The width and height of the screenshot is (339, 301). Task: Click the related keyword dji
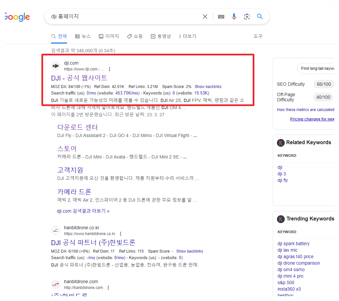click(280, 167)
